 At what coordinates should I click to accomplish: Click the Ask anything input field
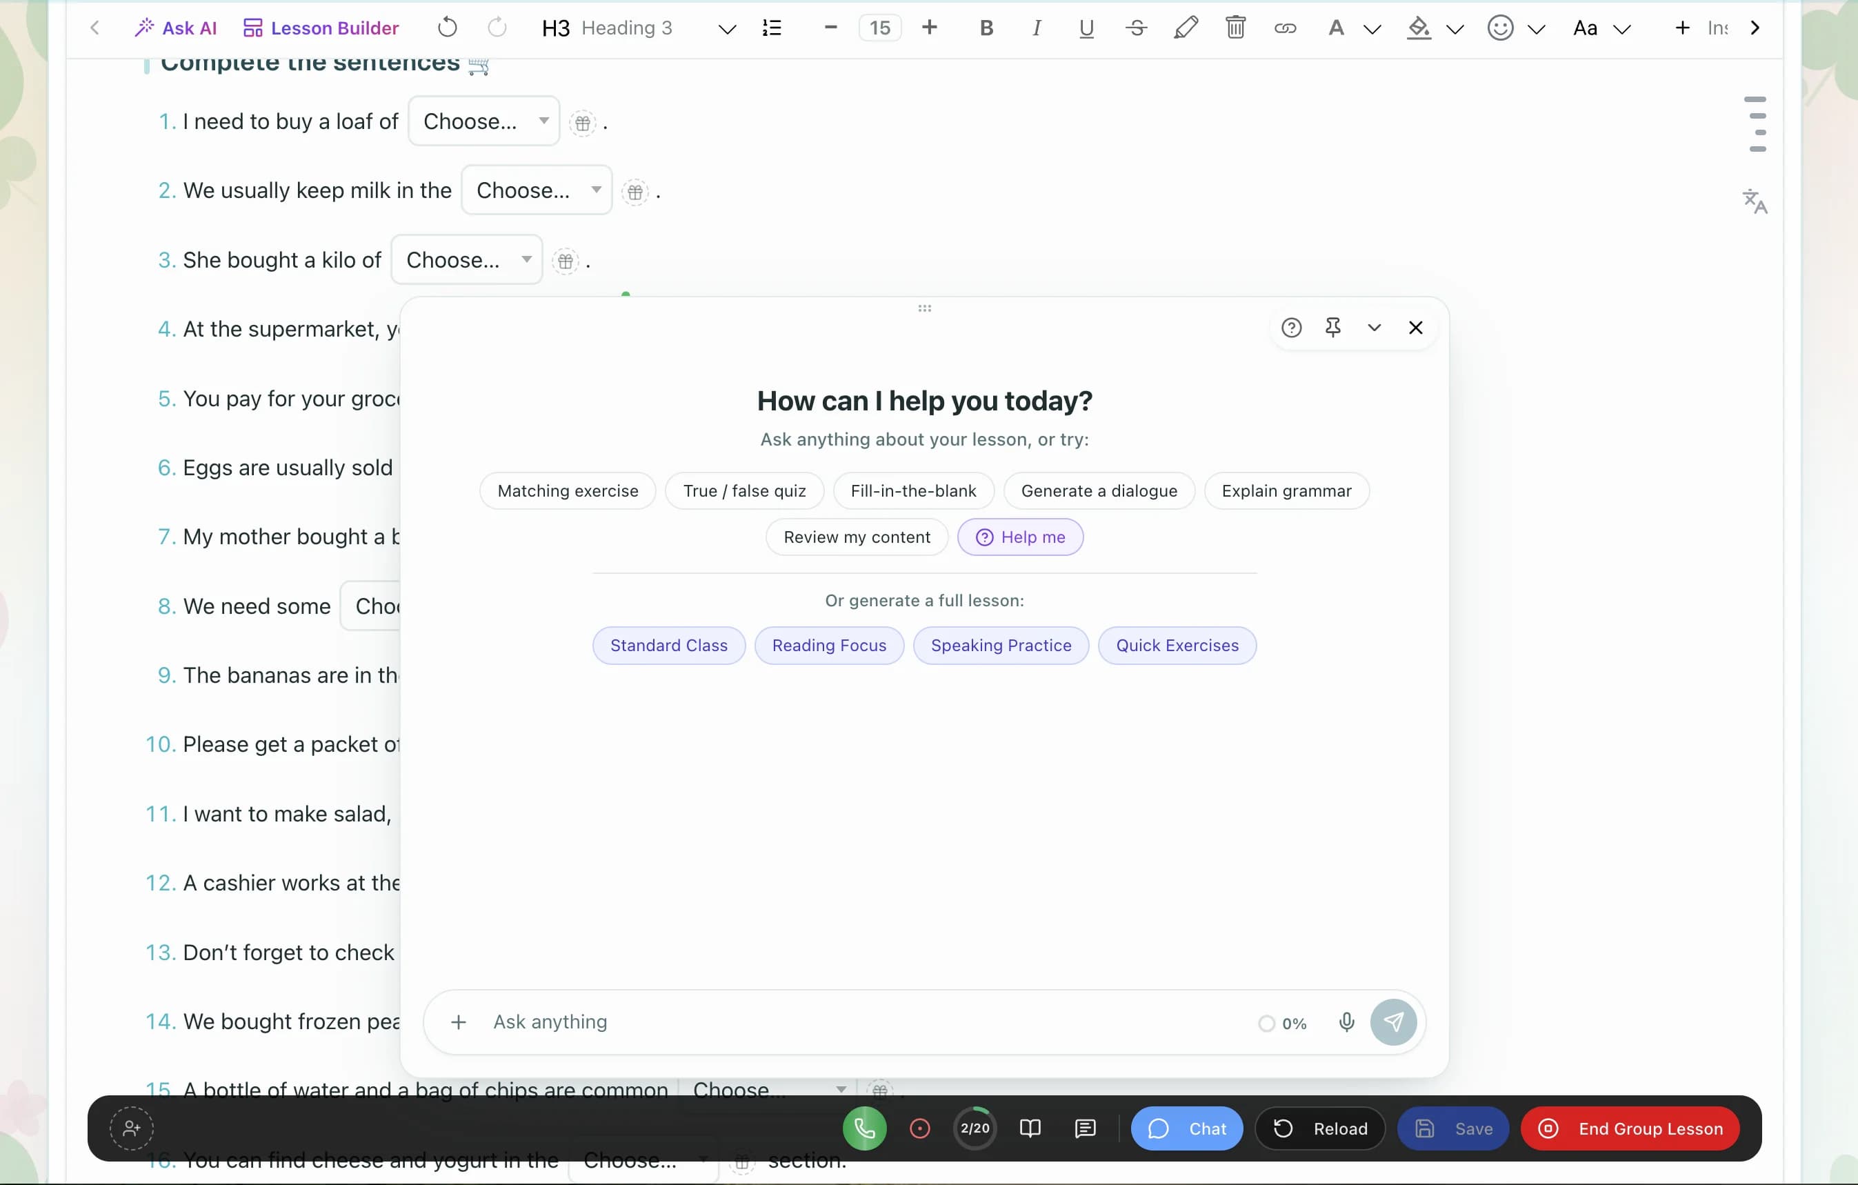pyautogui.click(x=864, y=1022)
